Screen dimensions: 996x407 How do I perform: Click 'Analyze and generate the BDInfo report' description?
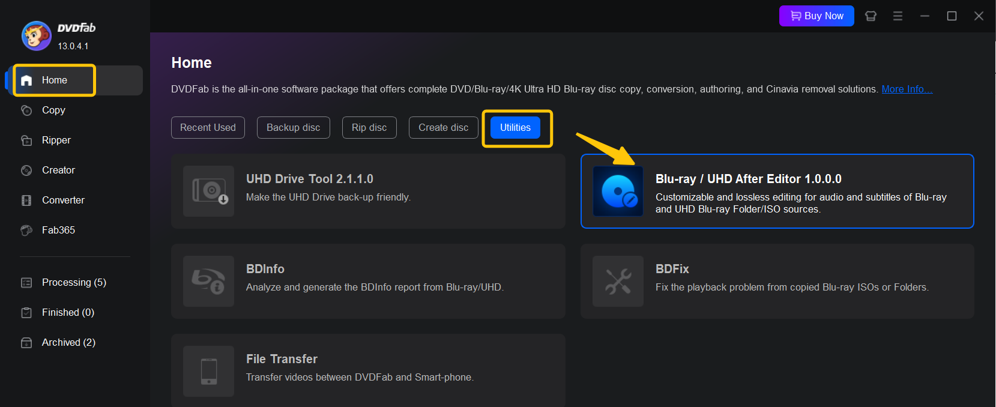375,288
